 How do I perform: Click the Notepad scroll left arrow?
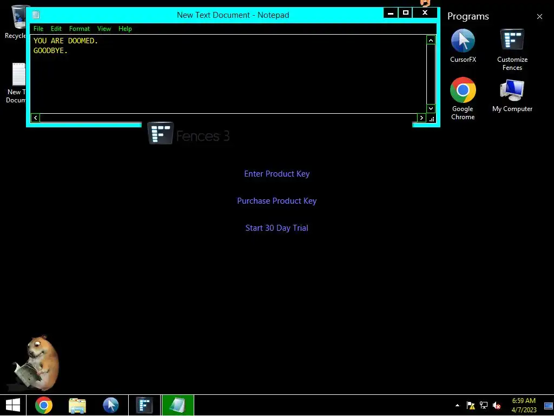point(35,118)
